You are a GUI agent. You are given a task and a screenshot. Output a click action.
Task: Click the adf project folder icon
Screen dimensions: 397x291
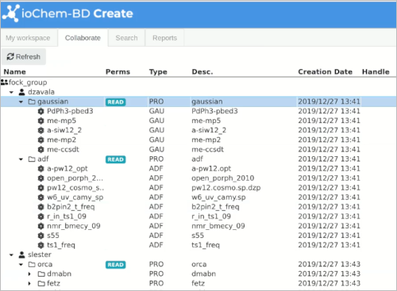click(32, 159)
